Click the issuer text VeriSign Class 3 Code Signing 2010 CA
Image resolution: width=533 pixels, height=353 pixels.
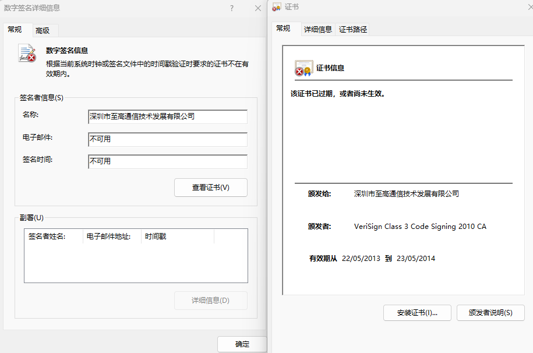(x=420, y=227)
